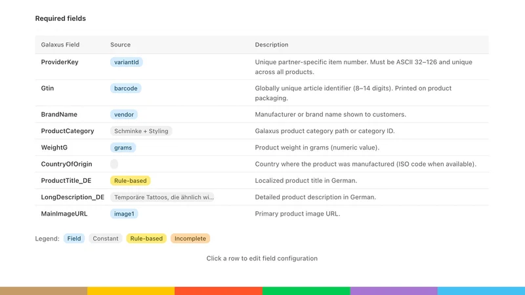Select the Source column header
The width and height of the screenshot is (525, 295).
[121, 45]
